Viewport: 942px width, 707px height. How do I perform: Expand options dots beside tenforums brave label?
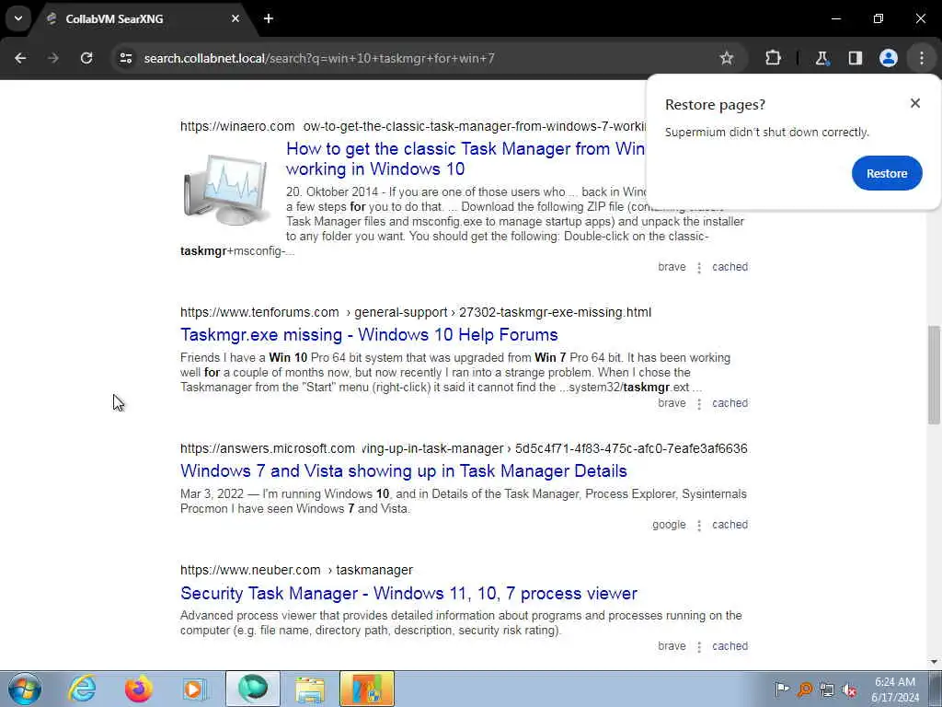point(699,404)
